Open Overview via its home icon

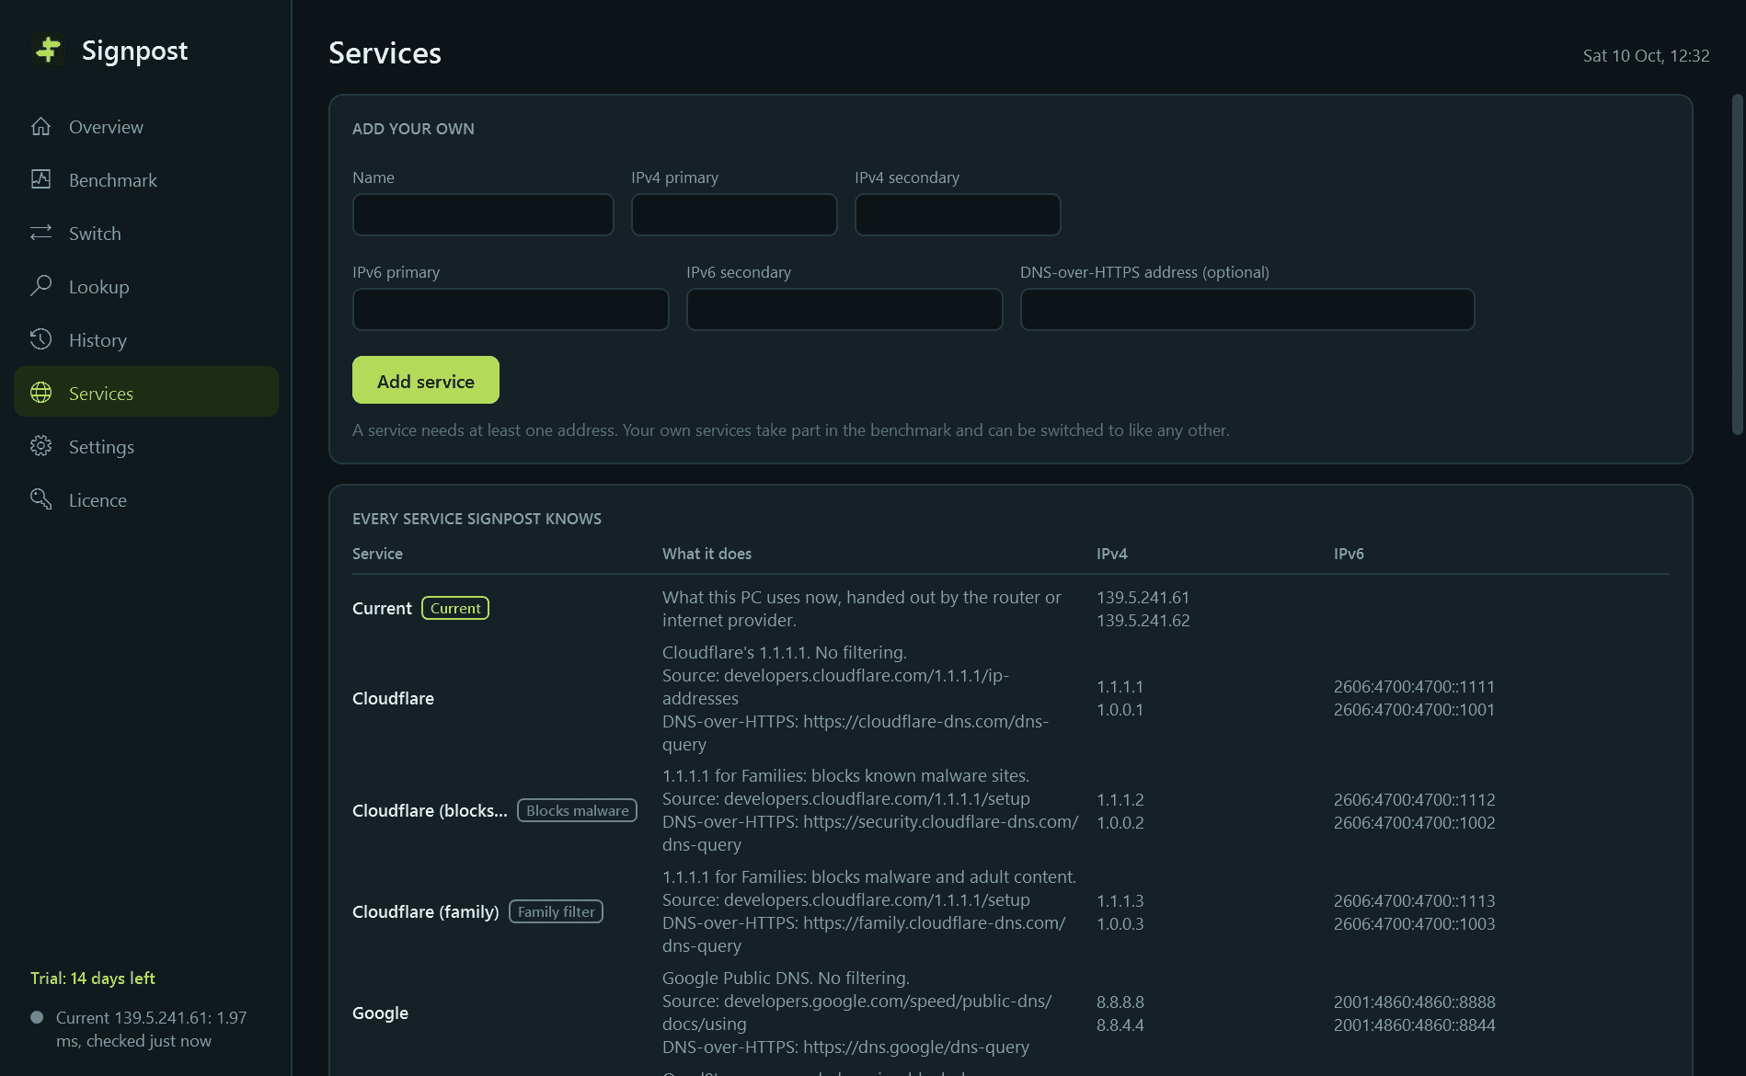(x=40, y=127)
